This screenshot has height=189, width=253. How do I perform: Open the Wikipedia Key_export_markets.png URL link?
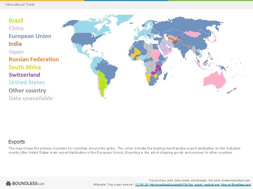(184, 184)
